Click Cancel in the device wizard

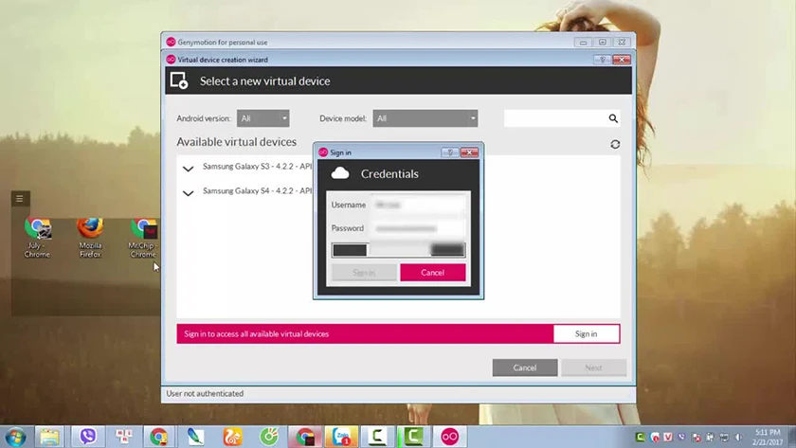524,367
